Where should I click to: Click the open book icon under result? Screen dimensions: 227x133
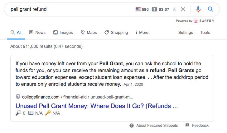pyautogui.click(x=31, y=113)
